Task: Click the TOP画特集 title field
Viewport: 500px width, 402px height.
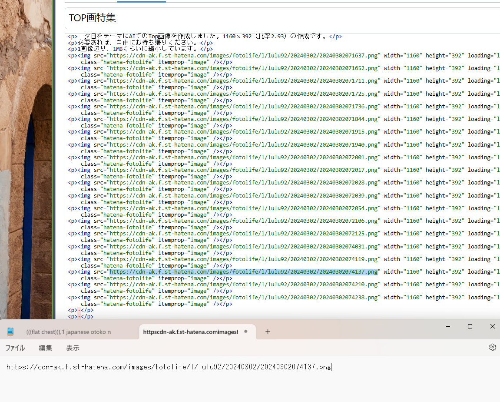Action: [x=282, y=18]
